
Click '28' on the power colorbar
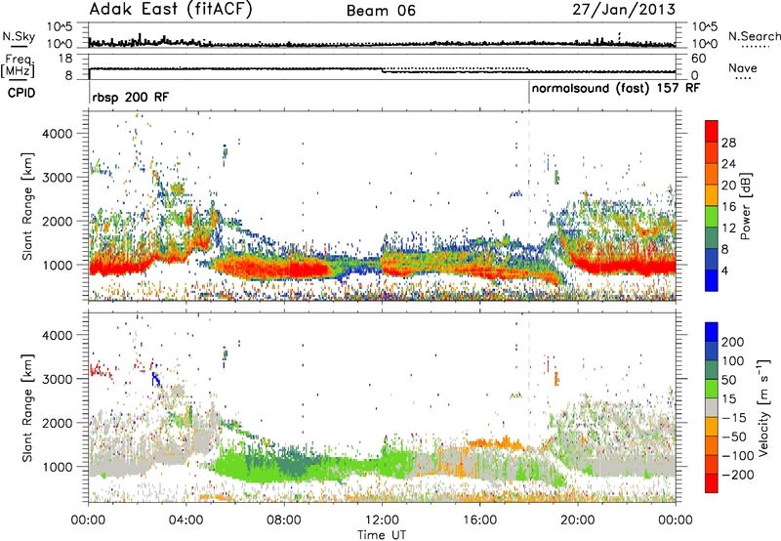pos(728,143)
